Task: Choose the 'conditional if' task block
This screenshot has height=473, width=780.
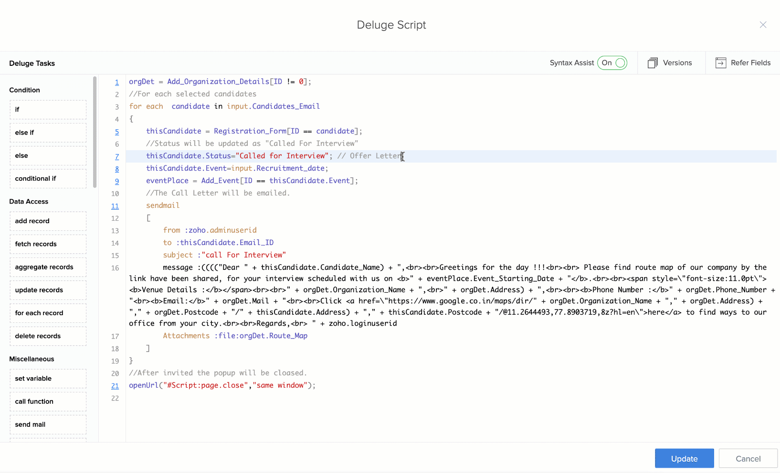Action: tap(48, 178)
